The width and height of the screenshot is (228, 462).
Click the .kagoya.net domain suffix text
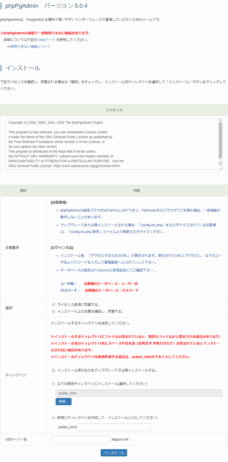pyautogui.click(x=120, y=439)
